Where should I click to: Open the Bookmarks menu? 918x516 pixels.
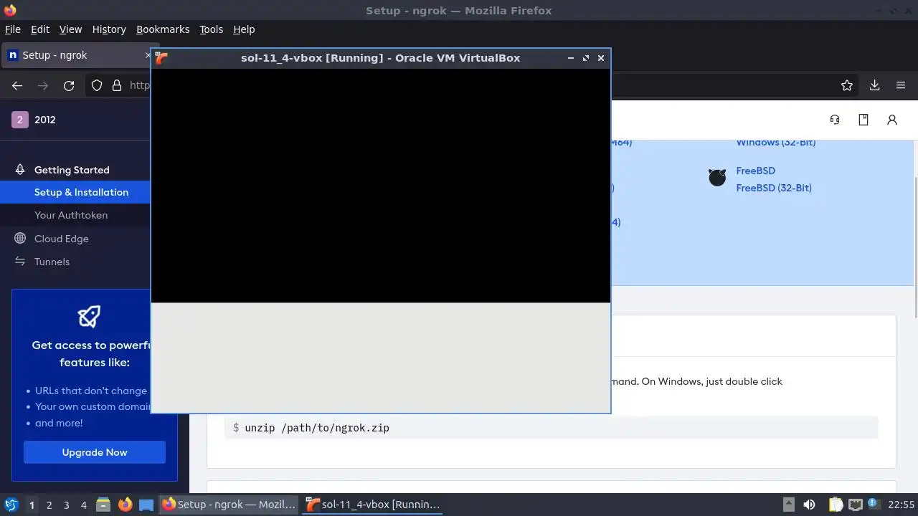(163, 29)
